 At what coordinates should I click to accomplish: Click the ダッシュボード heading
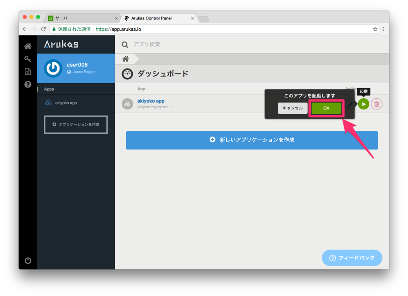tap(163, 74)
